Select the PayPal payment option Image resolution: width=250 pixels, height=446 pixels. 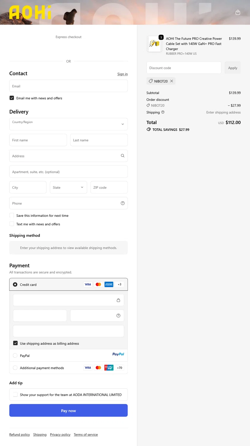pyautogui.click(x=15, y=356)
